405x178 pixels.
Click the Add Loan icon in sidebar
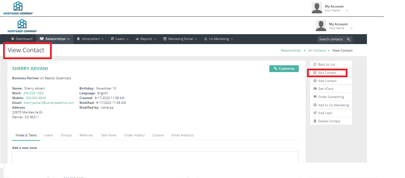coord(315,113)
